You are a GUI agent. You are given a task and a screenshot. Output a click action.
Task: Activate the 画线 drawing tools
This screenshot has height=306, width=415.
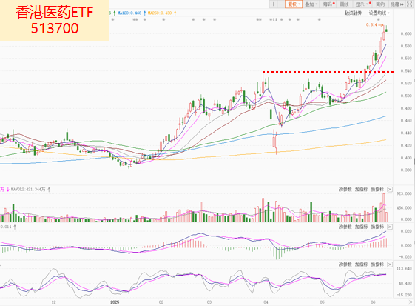pyautogui.click(x=344, y=4)
